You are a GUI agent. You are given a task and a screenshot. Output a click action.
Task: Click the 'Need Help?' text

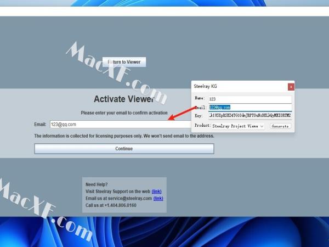pyautogui.click(x=97, y=184)
